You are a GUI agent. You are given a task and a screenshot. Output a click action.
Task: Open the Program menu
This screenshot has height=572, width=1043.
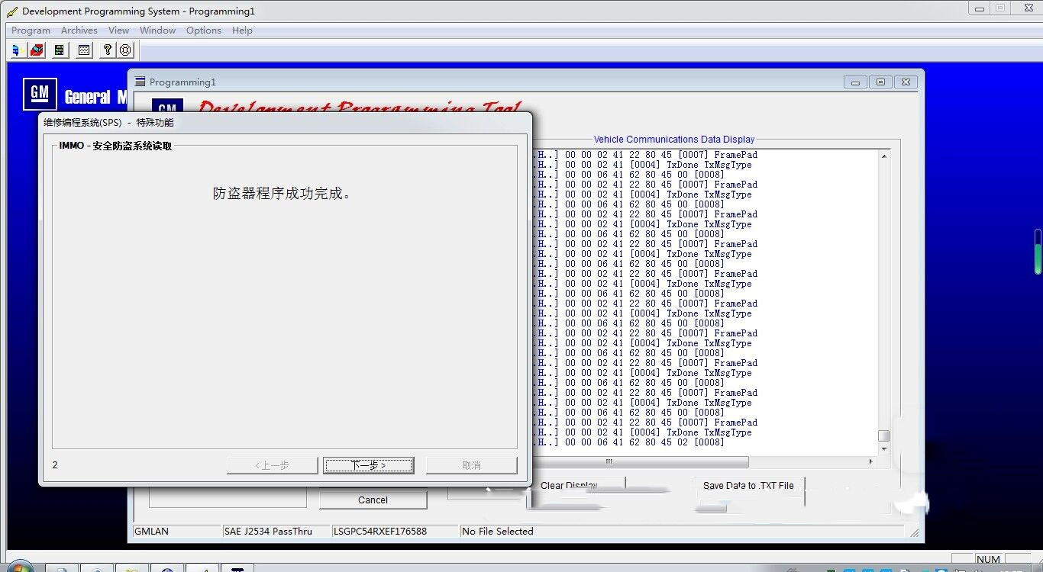31,31
